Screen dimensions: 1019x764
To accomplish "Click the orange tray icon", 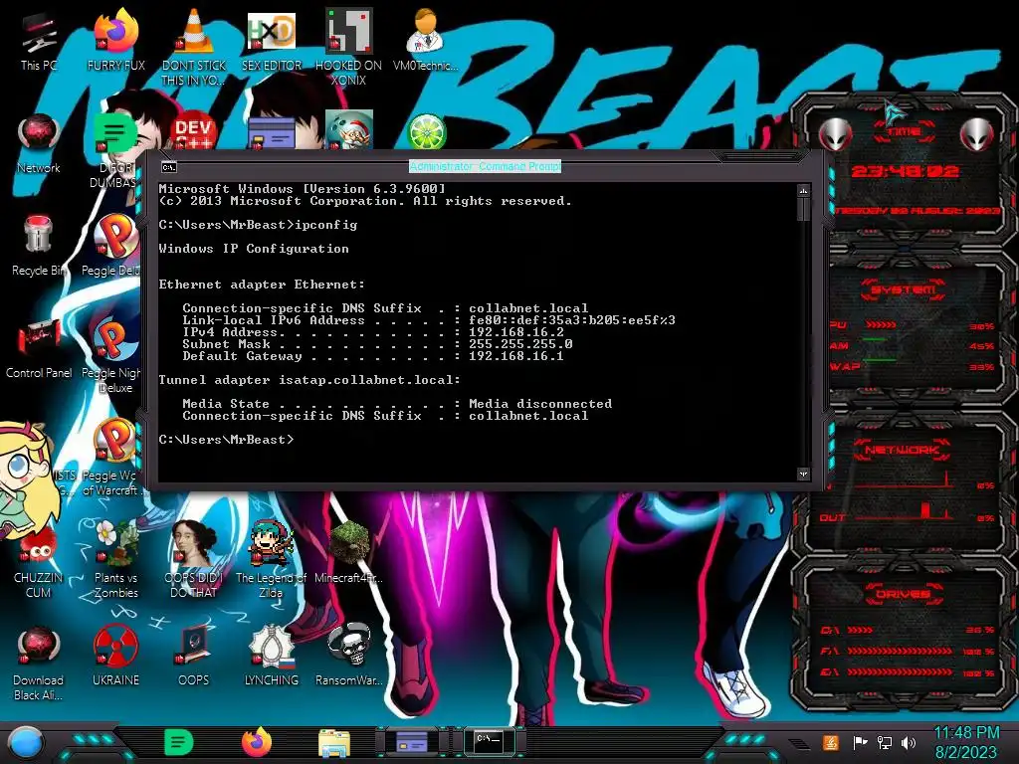I will click(x=831, y=742).
